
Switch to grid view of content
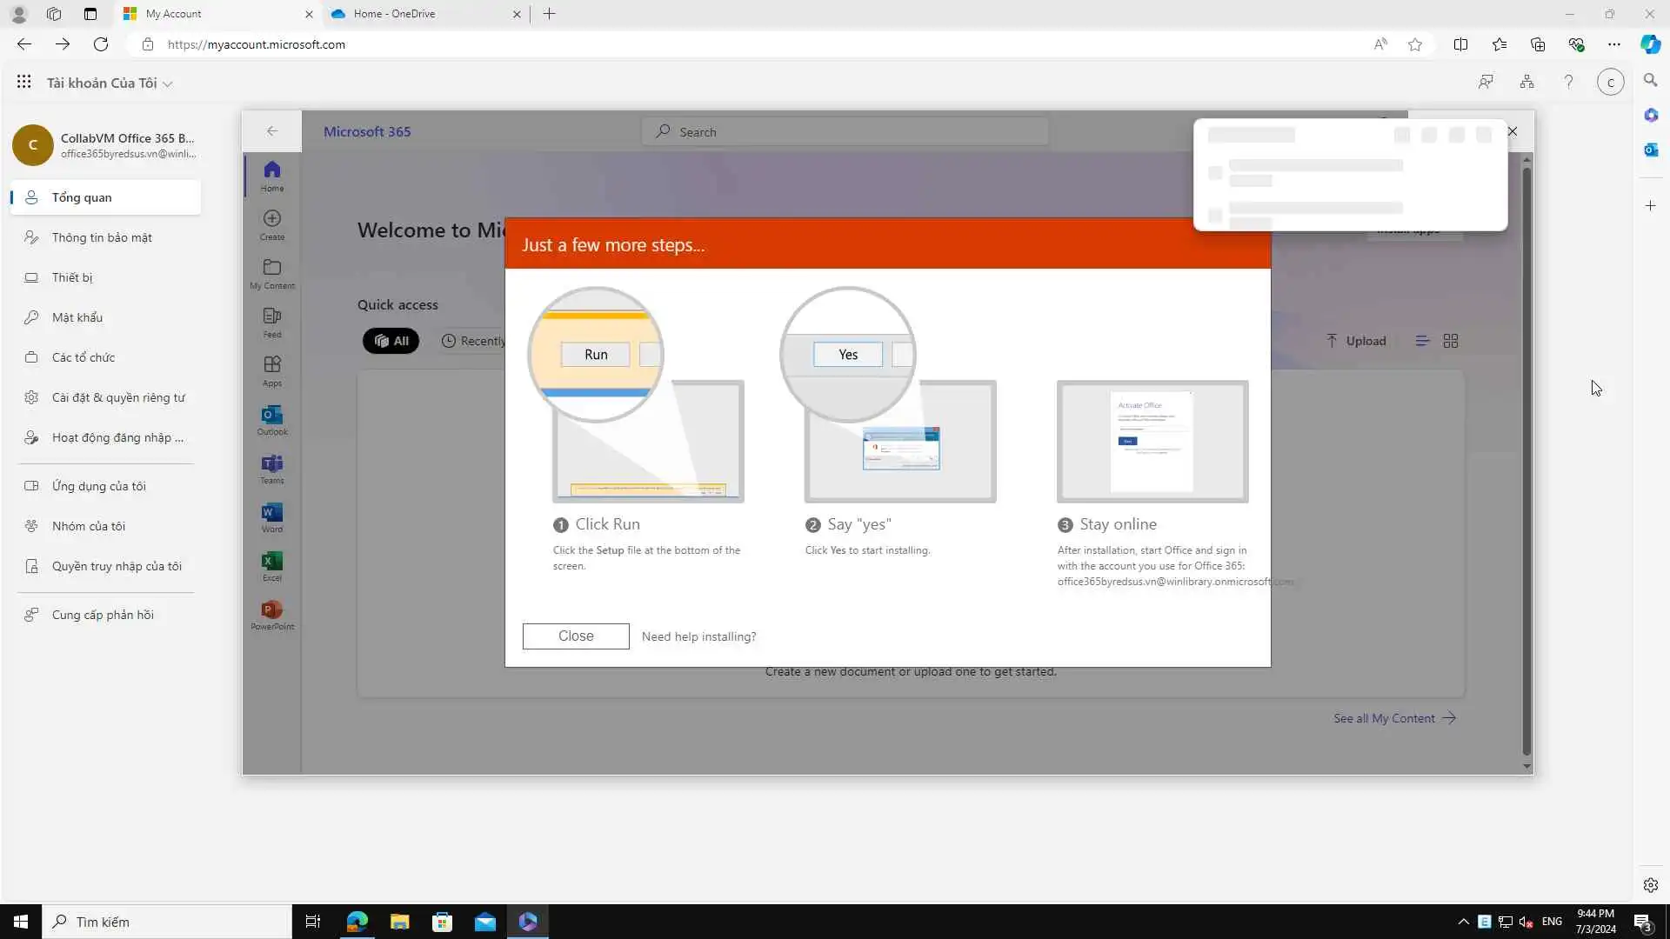1450,341
